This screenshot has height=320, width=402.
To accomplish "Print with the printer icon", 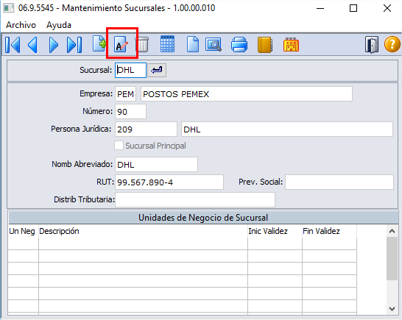I will 239,45.
